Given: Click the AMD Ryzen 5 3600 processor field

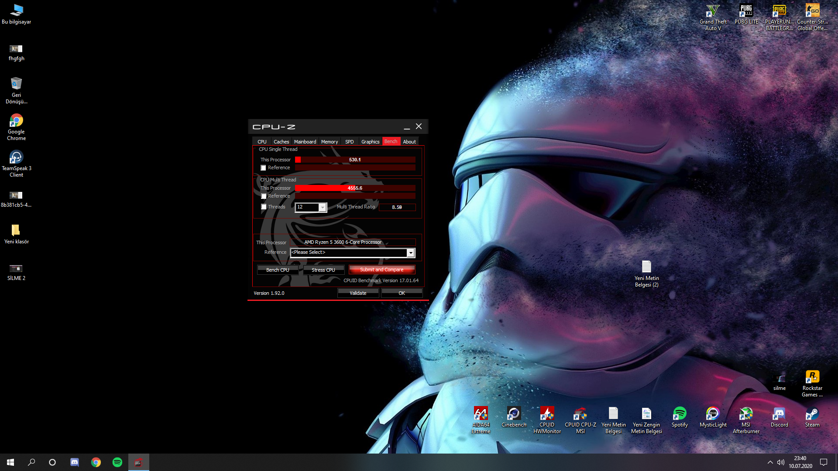Looking at the screenshot, I should click(353, 242).
